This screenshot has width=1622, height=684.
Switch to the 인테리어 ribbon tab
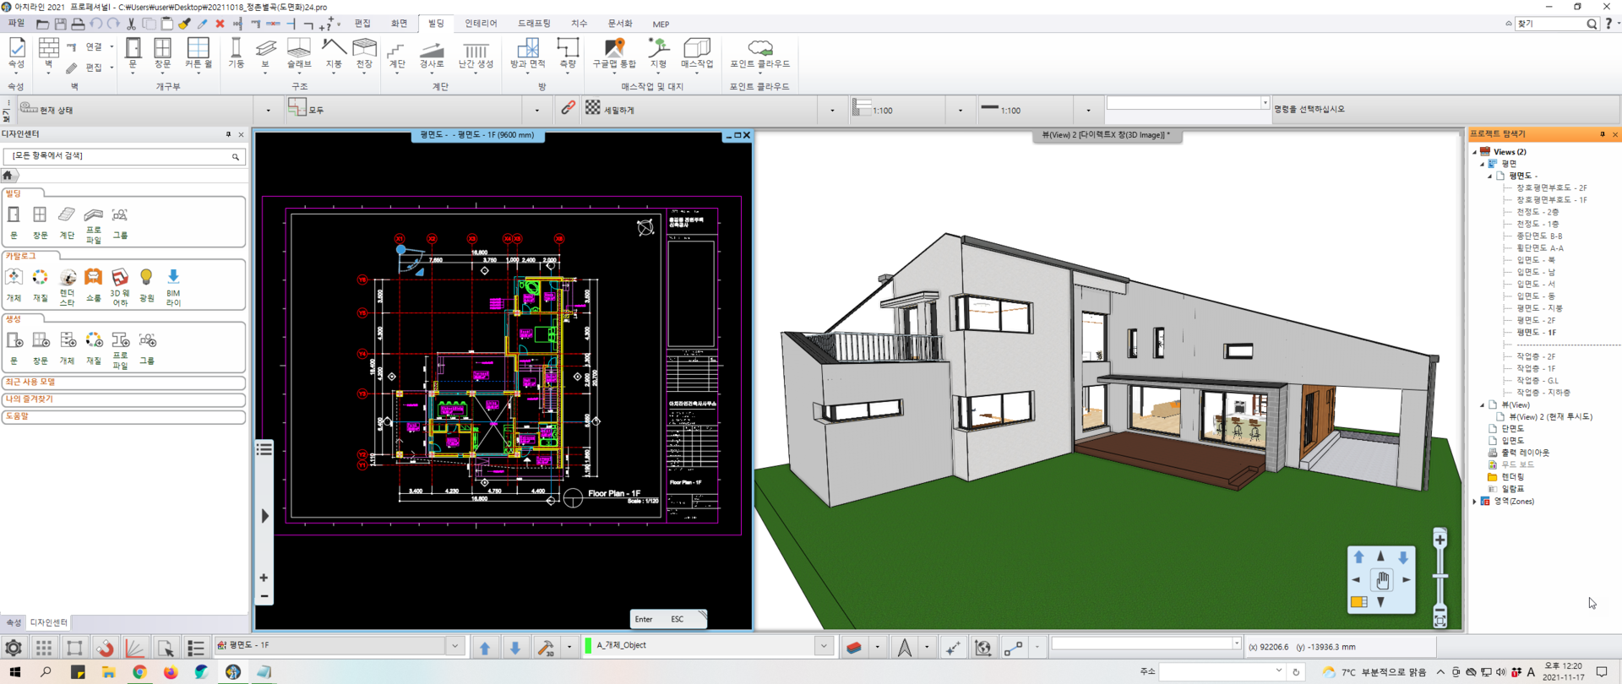click(x=482, y=24)
